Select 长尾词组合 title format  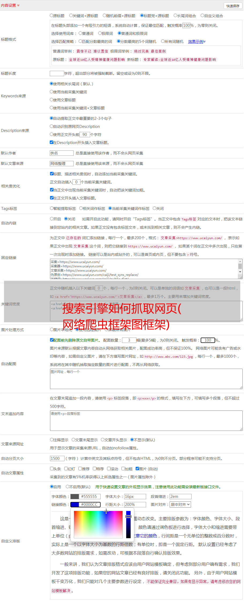tap(176, 16)
